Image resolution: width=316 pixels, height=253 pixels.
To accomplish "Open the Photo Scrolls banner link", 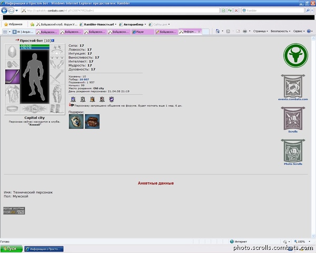I will click(293, 152).
